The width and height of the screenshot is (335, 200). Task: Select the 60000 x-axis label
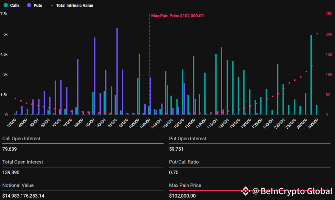tap(45, 123)
